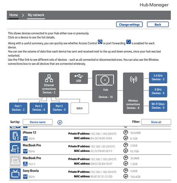The height and width of the screenshot is (183, 177).
Task: Open Port 1 devices
Action: pos(18,108)
